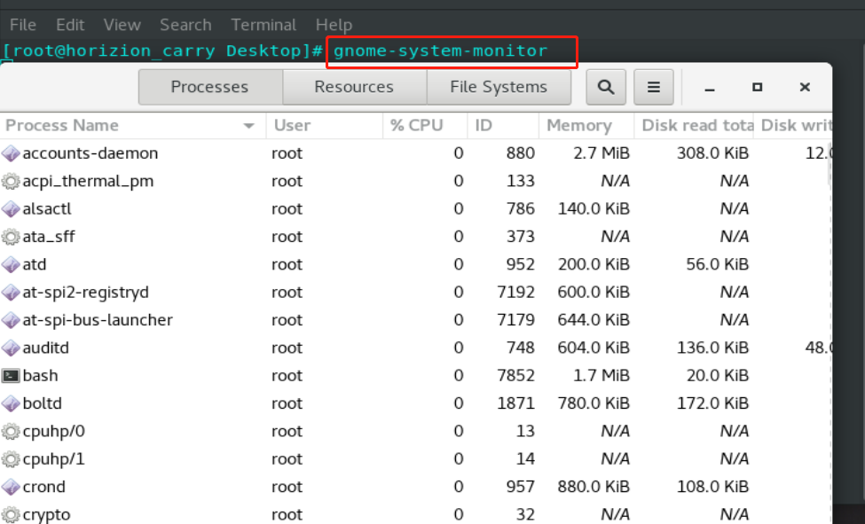This screenshot has width=865, height=524.
Task: Click the diamond icon beside accounts-daemon
Action: (11, 153)
